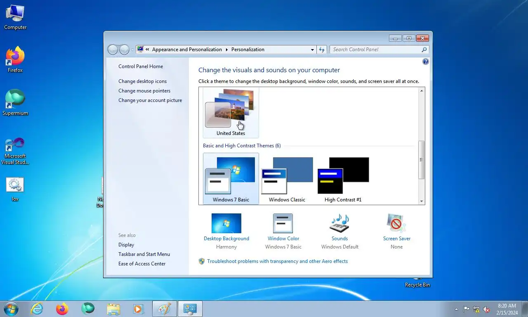Open Ease of Access Center link
Image resolution: width=528 pixels, height=317 pixels.
point(142,264)
